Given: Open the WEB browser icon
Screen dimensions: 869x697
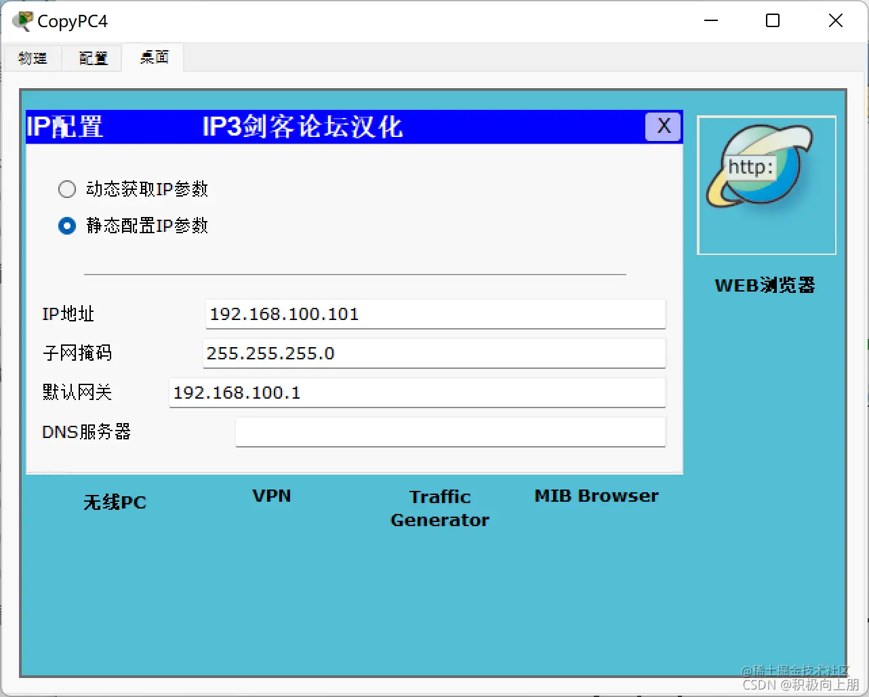Looking at the screenshot, I should [766, 185].
